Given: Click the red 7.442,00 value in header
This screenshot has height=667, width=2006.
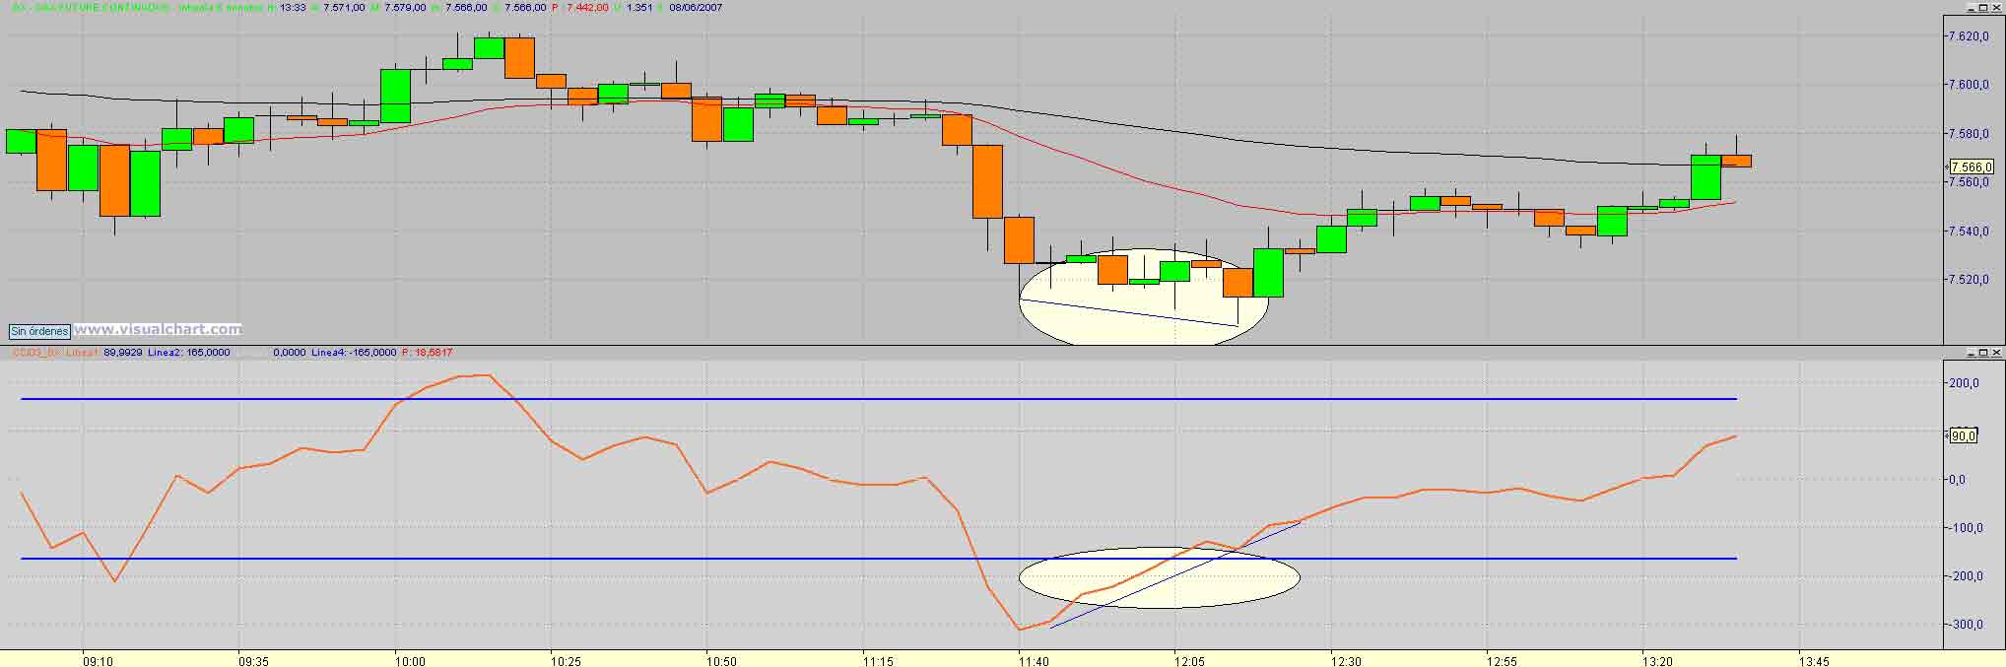Looking at the screenshot, I should (x=587, y=7).
